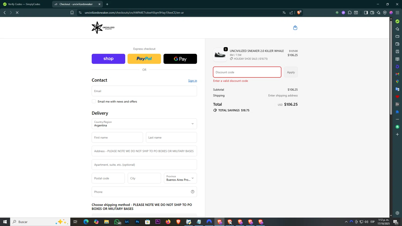Open sidebar settings gear icon
This screenshot has height=226, width=402.
tap(397, 213)
